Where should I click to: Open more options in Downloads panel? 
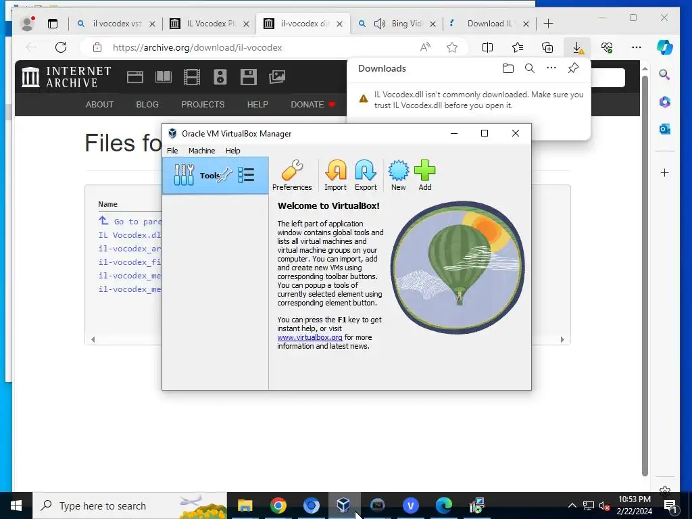click(x=551, y=68)
